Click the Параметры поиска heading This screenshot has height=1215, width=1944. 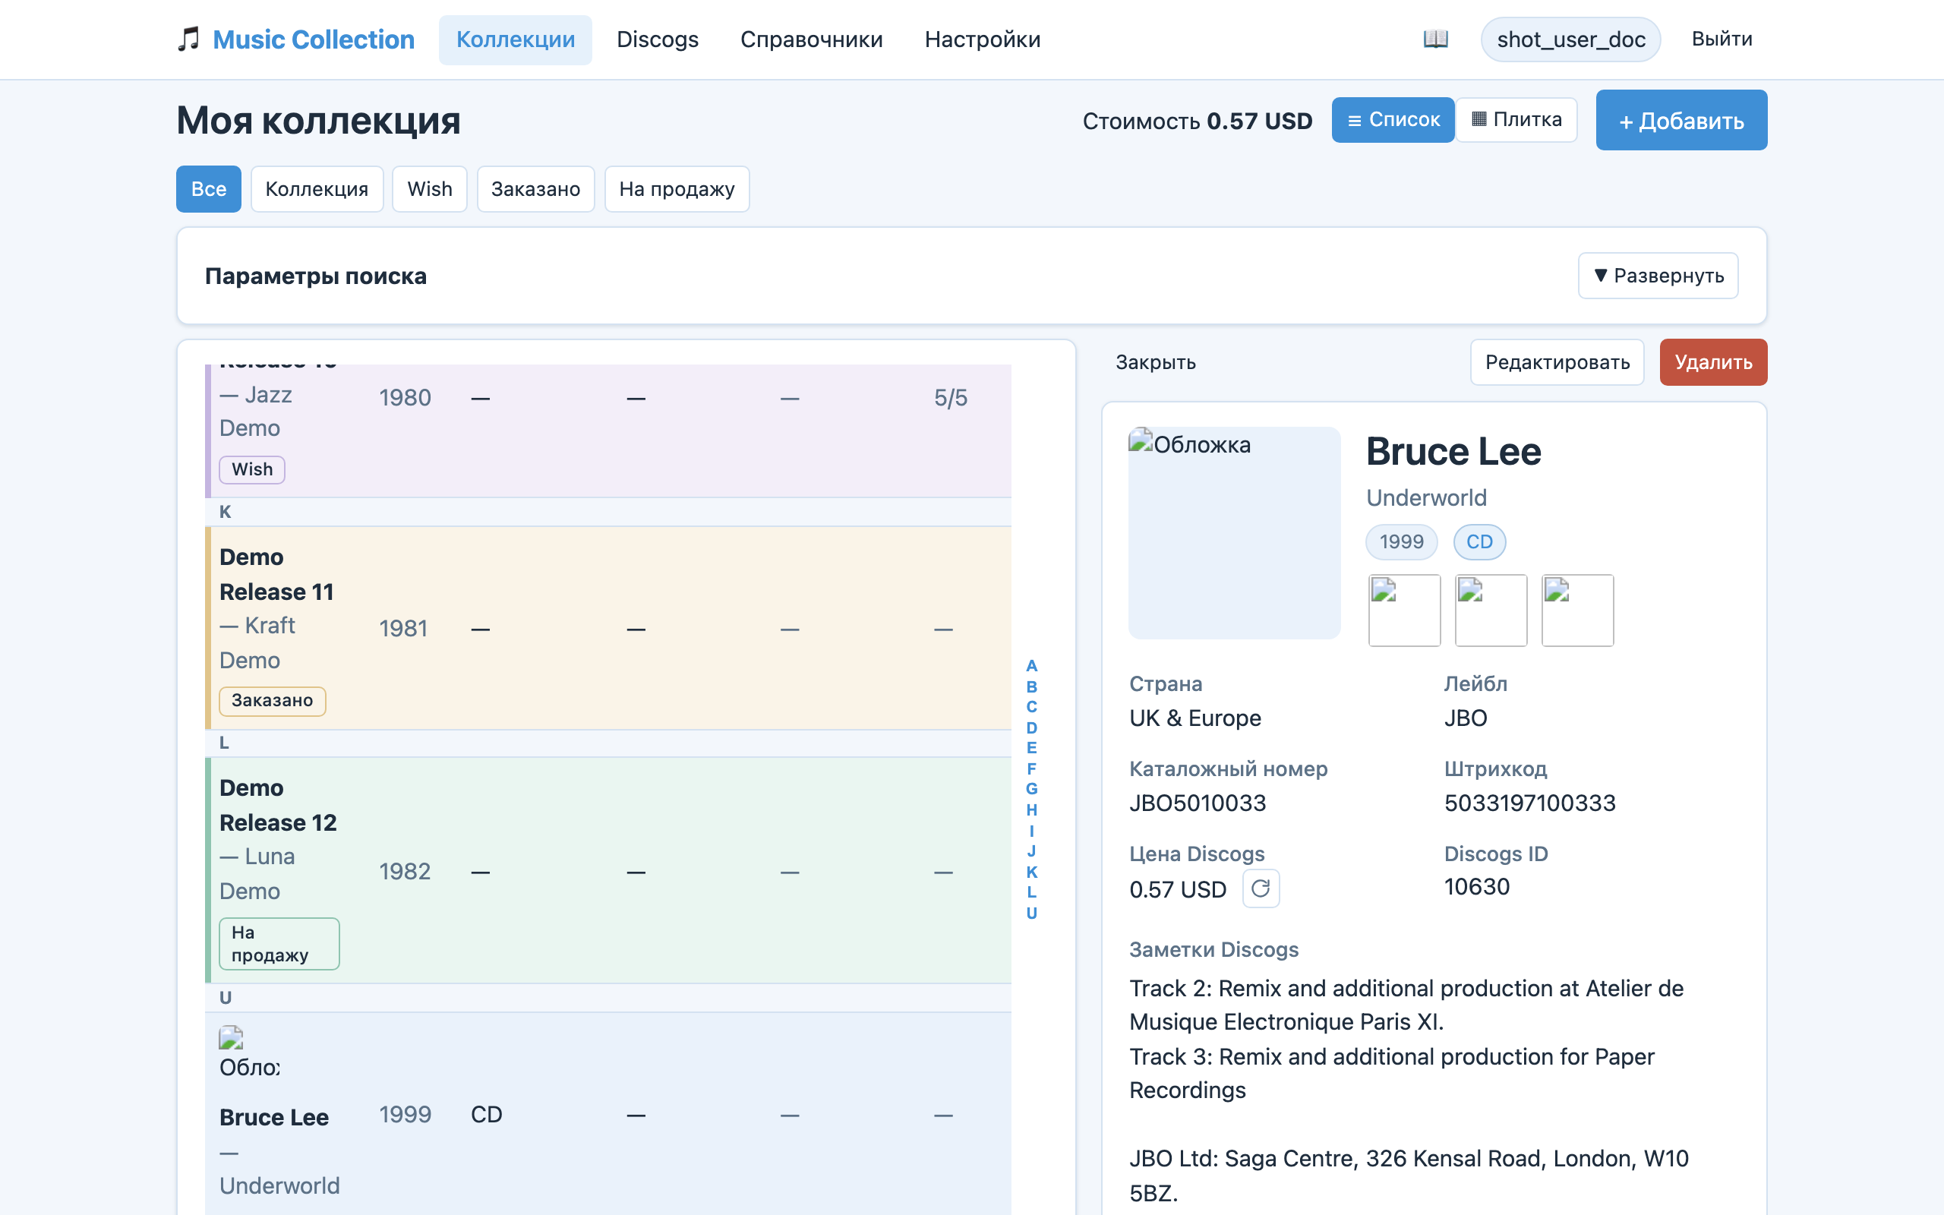click(x=316, y=276)
